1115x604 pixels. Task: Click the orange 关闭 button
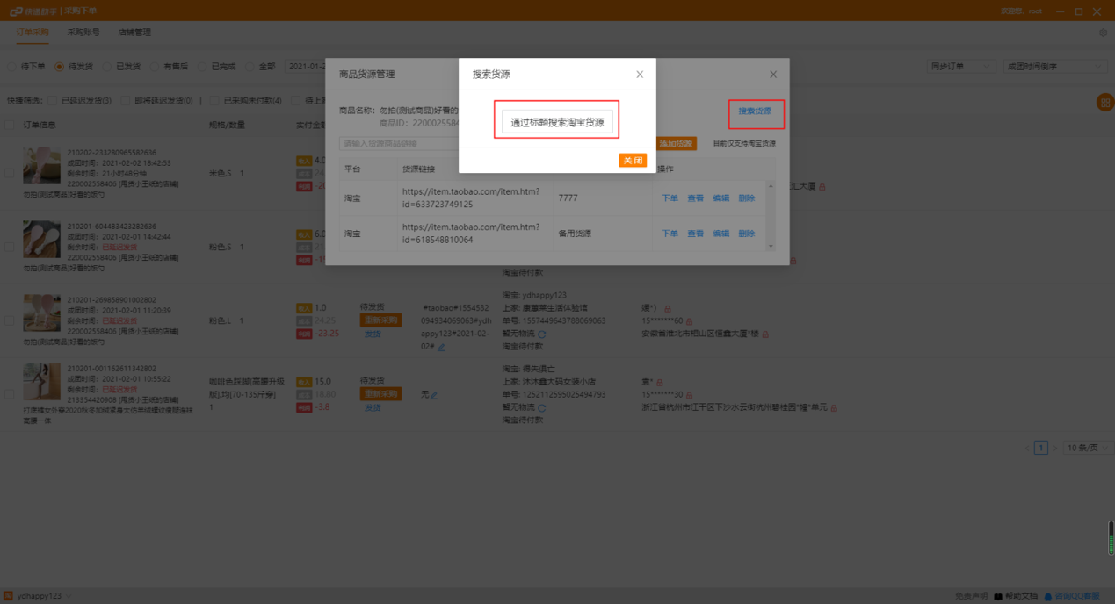(633, 160)
